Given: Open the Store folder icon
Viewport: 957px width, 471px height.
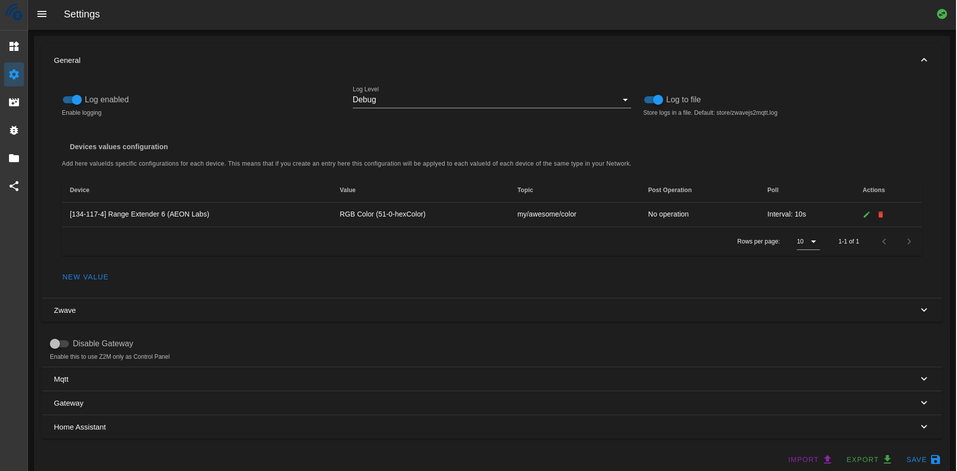Looking at the screenshot, I should pyautogui.click(x=14, y=158).
